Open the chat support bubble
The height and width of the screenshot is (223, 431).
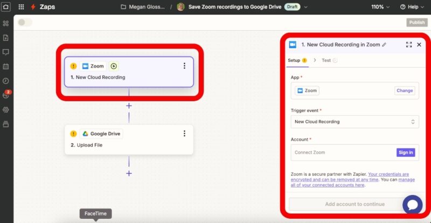(413, 205)
